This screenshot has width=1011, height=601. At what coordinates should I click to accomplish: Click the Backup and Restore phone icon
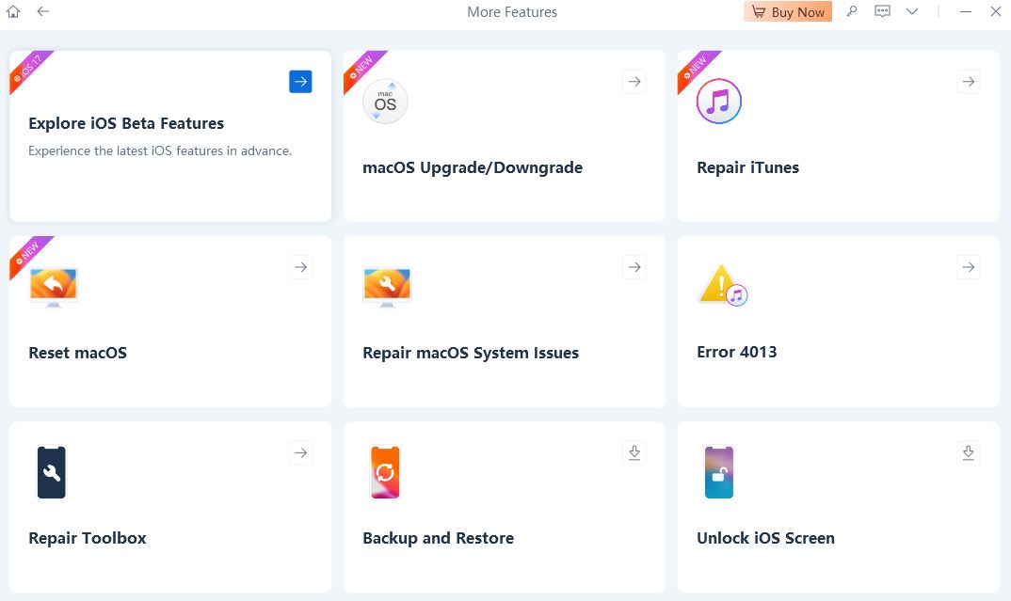[x=385, y=472]
